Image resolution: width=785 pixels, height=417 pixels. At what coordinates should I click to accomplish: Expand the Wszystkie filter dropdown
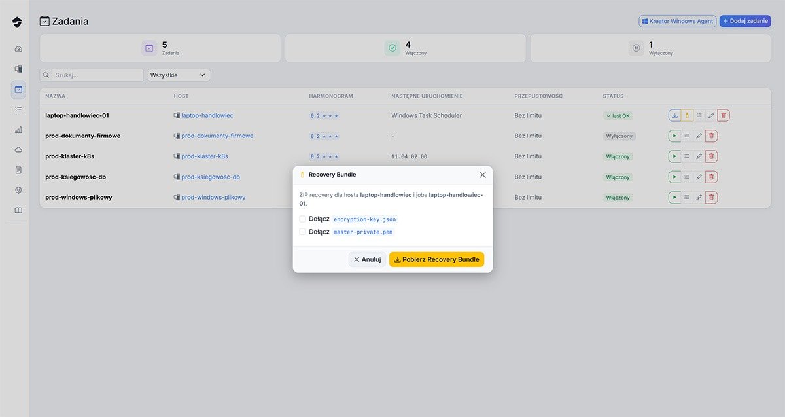179,75
